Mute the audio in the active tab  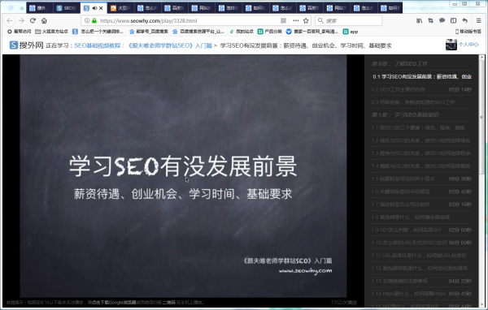[x=94, y=8]
